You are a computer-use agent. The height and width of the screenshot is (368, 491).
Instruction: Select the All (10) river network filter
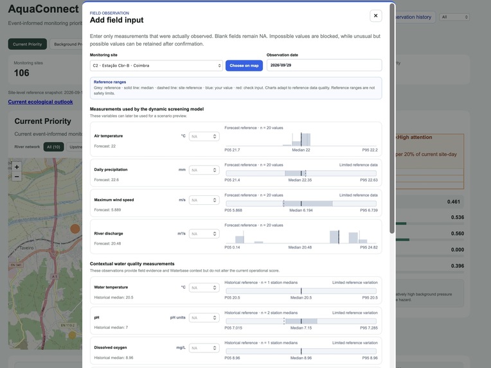tap(53, 147)
